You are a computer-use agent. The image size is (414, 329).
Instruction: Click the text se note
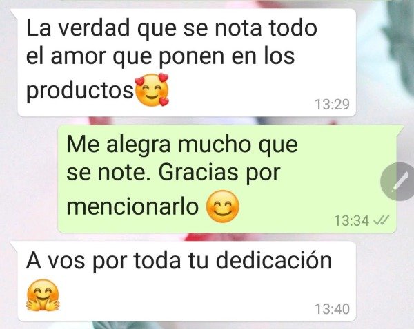(110, 173)
